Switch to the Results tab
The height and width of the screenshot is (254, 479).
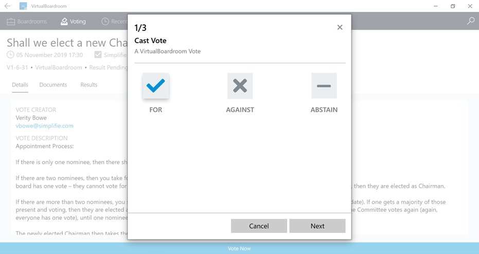tap(89, 85)
